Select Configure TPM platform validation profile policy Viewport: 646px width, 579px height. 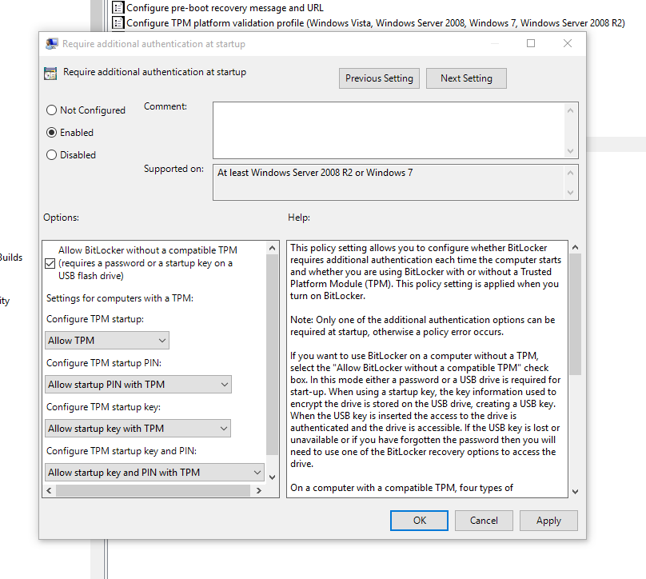[x=375, y=23]
